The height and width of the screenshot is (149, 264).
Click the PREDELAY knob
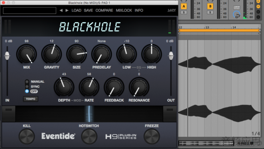pyautogui.click(x=101, y=54)
